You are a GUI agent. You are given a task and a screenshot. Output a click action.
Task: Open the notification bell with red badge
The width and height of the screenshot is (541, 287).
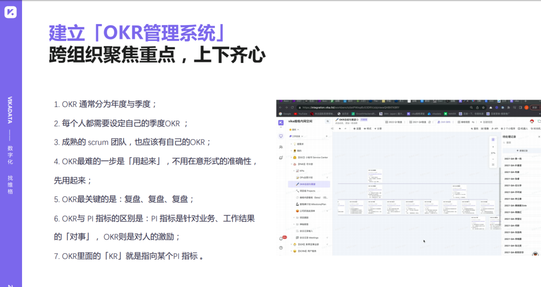click(281, 238)
